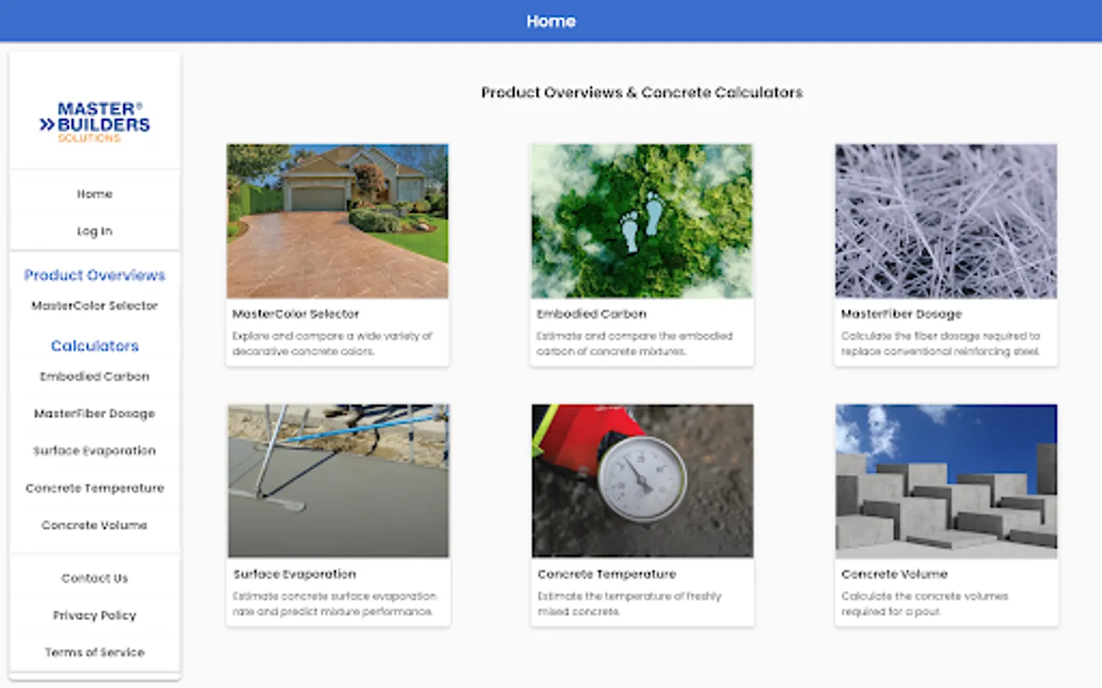Image resolution: width=1102 pixels, height=688 pixels.
Task: Click the Concrete Volume card title
Action: (895, 574)
